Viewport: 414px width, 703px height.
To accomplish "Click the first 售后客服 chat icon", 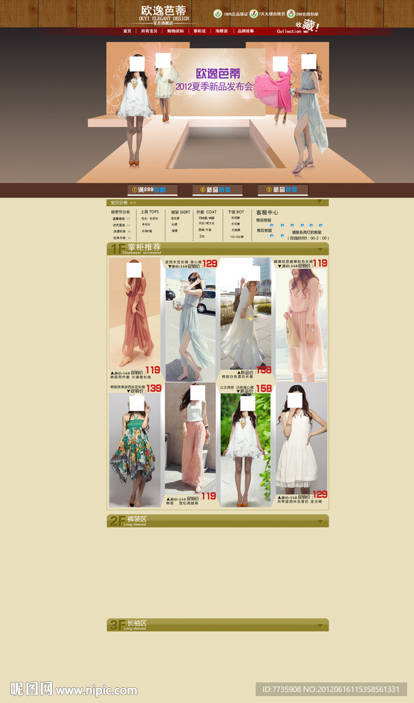I will click(271, 235).
